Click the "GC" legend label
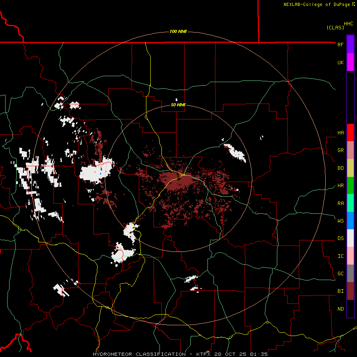The width and height of the screenshot is (357, 357). [340, 274]
